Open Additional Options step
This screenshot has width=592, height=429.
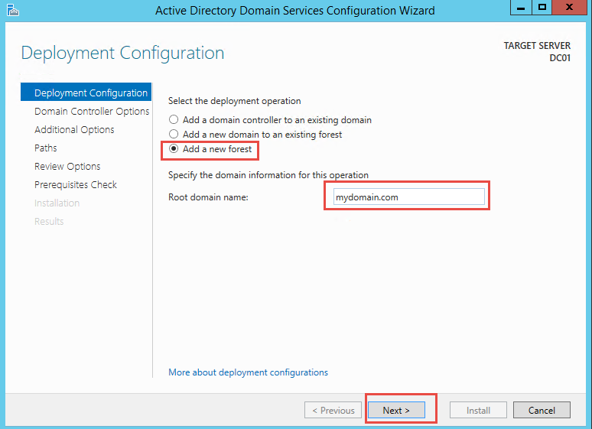click(74, 130)
